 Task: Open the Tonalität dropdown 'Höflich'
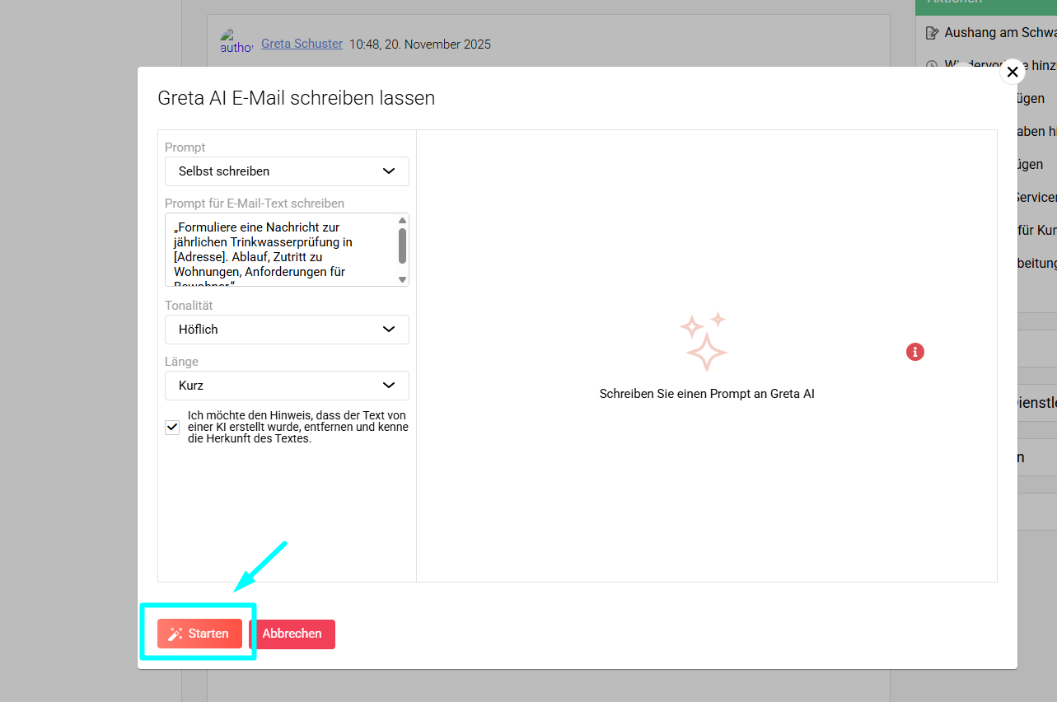click(x=287, y=330)
